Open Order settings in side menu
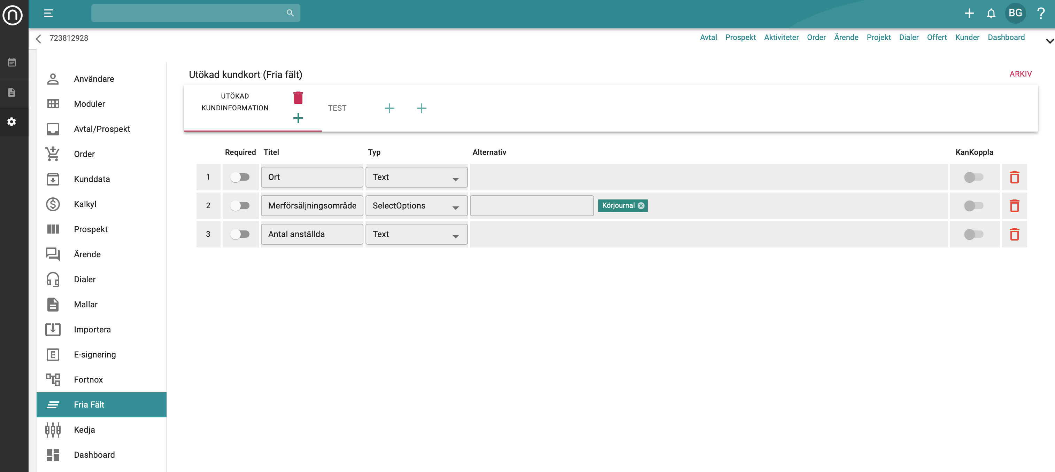The image size is (1055, 472). tap(101, 154)
